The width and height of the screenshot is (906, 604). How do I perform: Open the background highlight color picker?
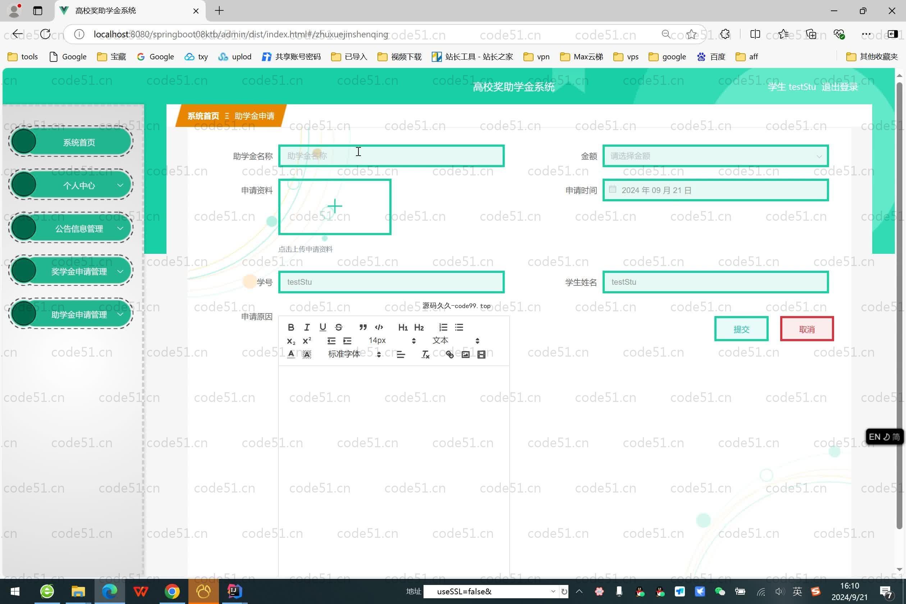pyautogui.click(x=307, y=354)
